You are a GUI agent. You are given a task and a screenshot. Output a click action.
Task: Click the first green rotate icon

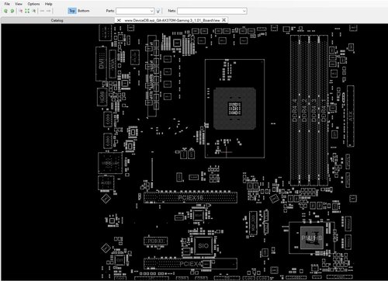pos(5,11)
